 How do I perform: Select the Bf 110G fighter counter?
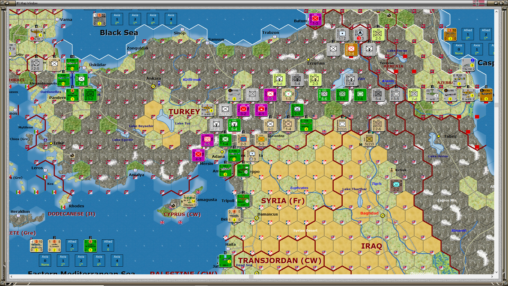coord(234,95)
